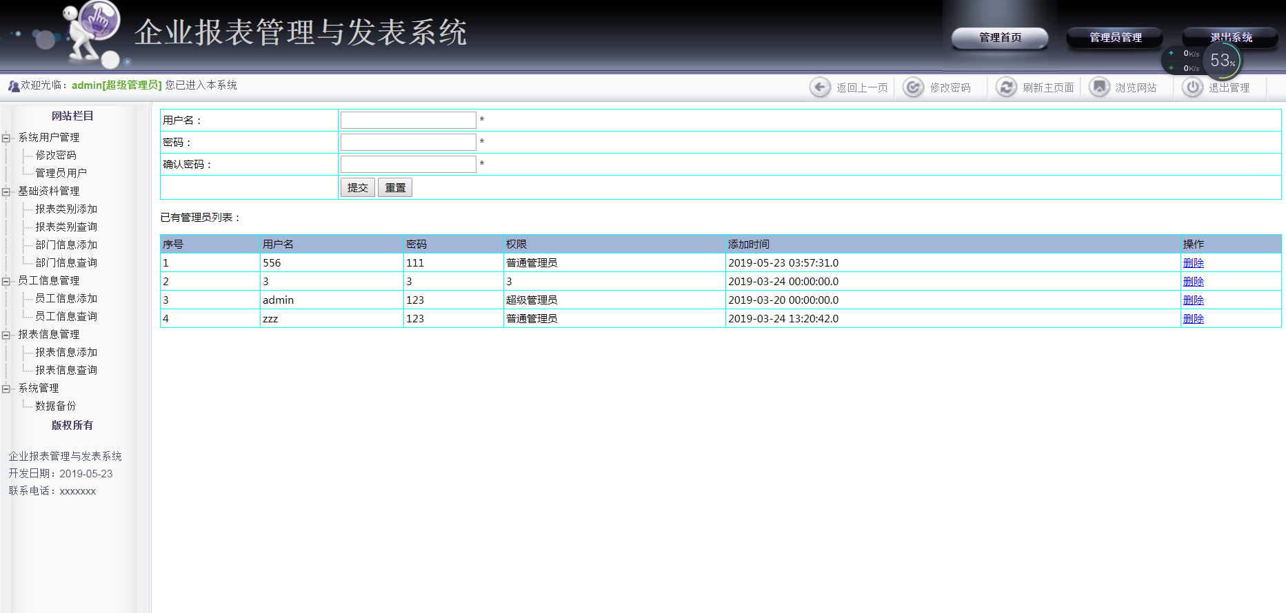The image size is (1286, 613).
Task: Click the back arrow icon for 返回上一页
Action: coord(820,87)
